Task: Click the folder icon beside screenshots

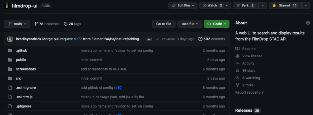Action: (x=10, y=69)
